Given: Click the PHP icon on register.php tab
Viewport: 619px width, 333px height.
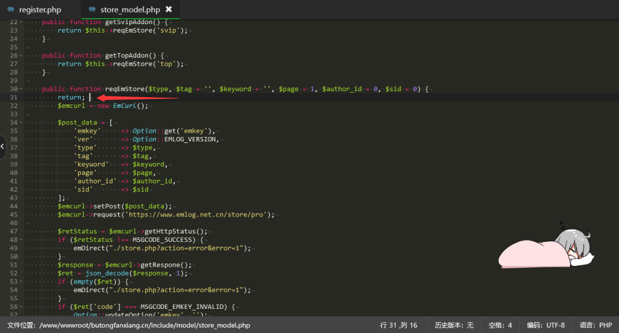Looking at the screenshot, I should (10, 10).
